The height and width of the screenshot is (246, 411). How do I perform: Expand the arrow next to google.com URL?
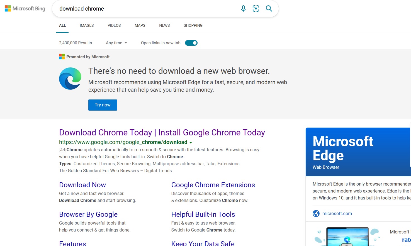pyautogui.click(x=191, y=143)
